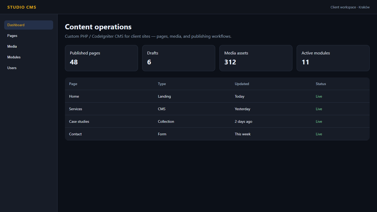Open Users in the sidebar

coord(29,68)
